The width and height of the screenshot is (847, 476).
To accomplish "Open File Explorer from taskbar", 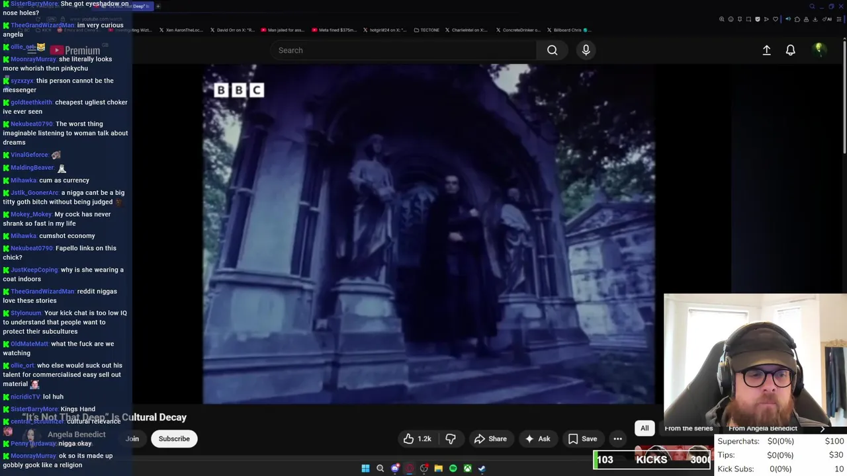I will click(x=438, y=468).
